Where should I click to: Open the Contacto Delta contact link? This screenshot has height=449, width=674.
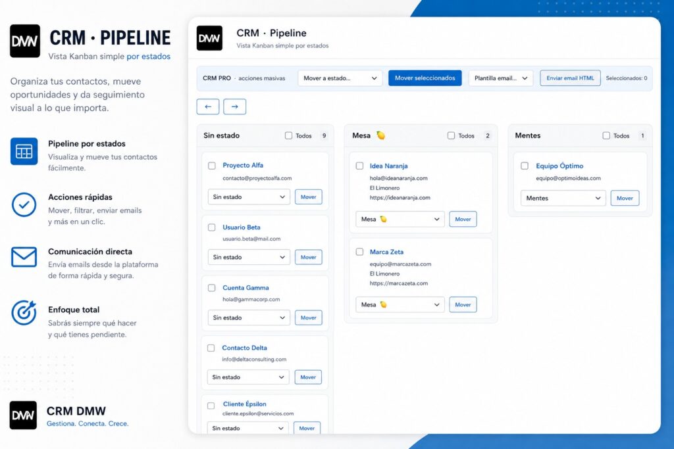tap(245, 348)
